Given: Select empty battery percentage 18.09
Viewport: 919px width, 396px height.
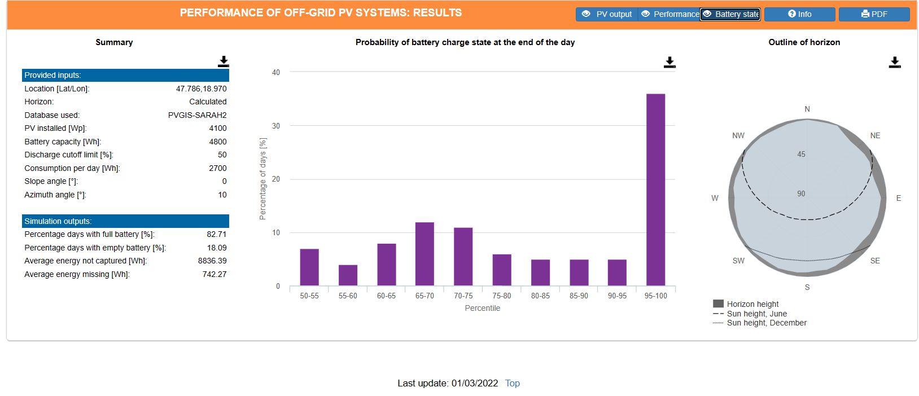Looking at the screenshot, I should (217, 248).
